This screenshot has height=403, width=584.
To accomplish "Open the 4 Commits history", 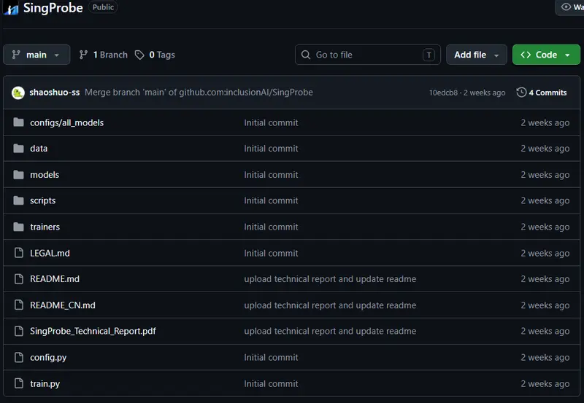I will pos(542,93).
